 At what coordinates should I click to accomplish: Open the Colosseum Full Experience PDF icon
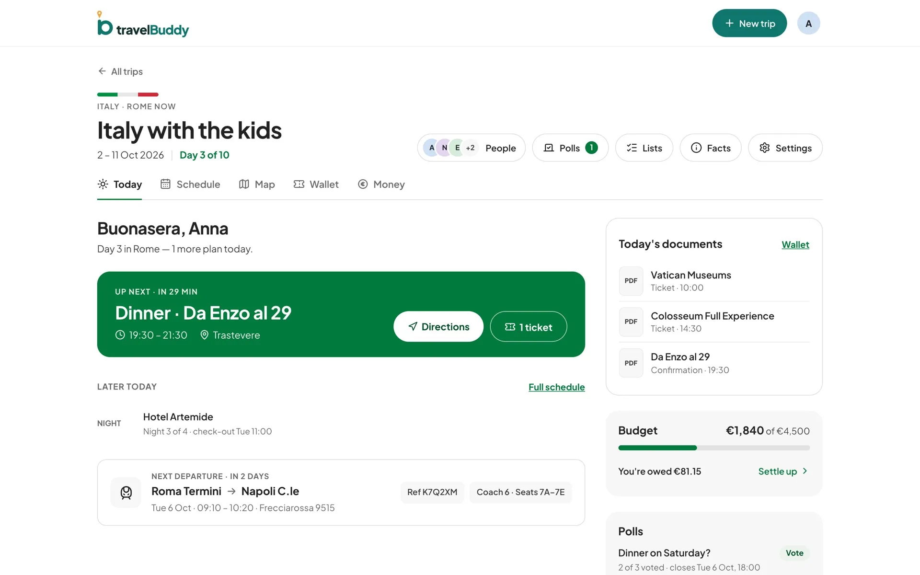pyautogui.click(x=631, y=322)
